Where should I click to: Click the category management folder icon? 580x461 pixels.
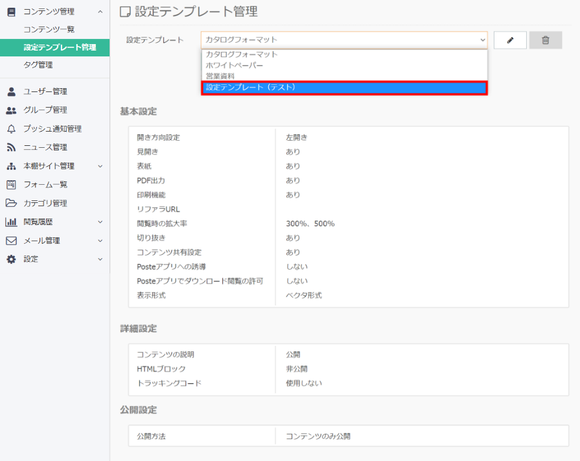coord(11,203)
